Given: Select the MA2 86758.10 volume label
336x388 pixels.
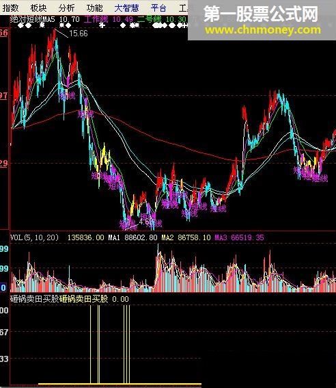Looking at the screenshot, I should (186, 237).
